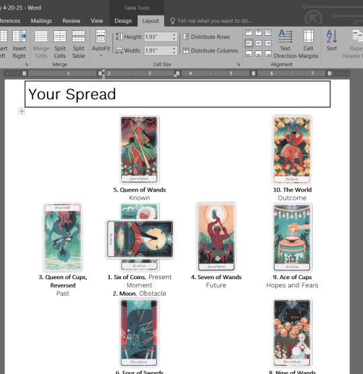Open the References tab
The image size is (363, 374).
click(x=10, y=21)
